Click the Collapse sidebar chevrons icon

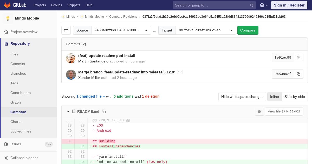6,158
